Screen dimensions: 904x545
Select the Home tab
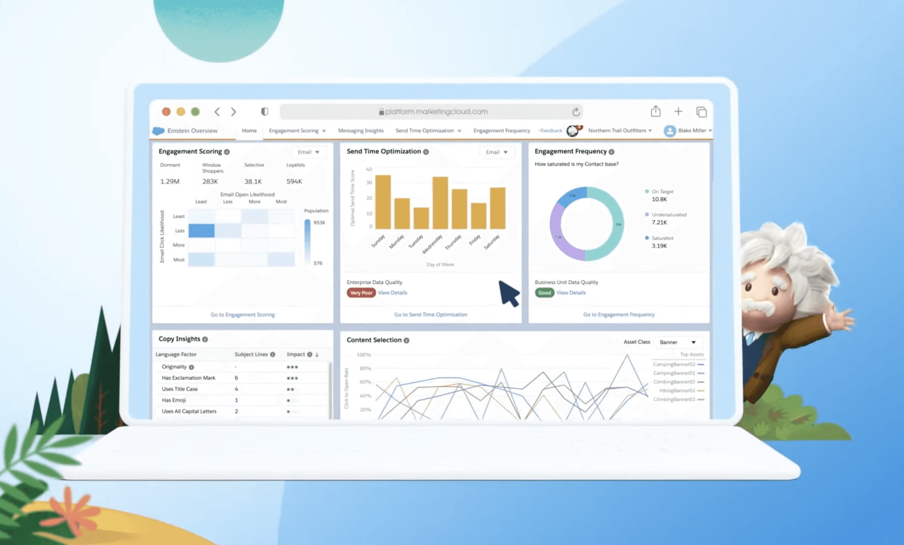pyautogui.click(x=249, y=131)
